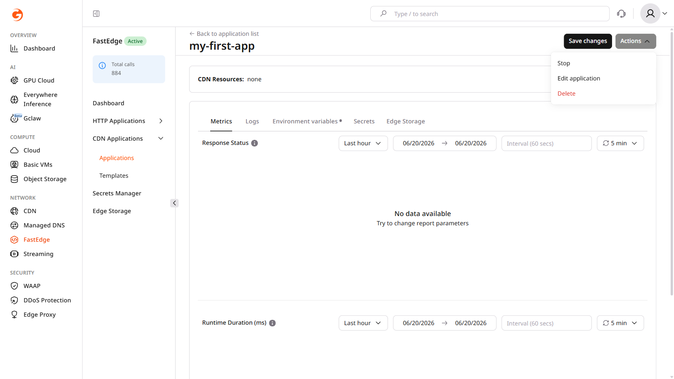Open Managed DNS icon
The height and width of the screenshot is (379, 674).
tap(14, 225)
